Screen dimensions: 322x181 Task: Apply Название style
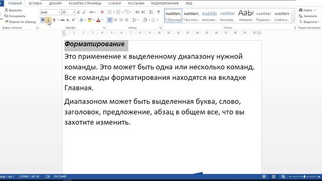click(x=246, y=16)
